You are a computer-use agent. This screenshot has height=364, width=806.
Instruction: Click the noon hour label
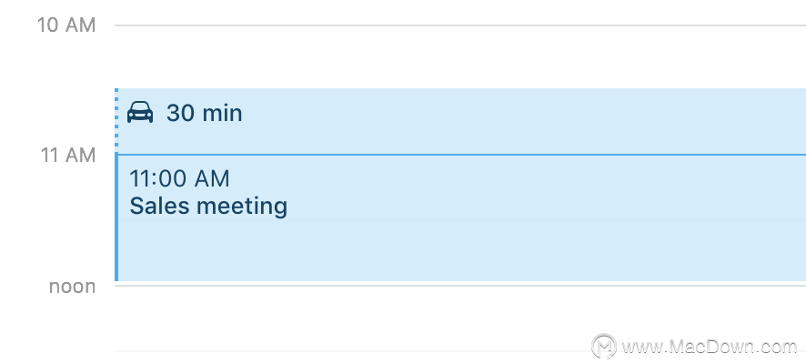point(73,286)
